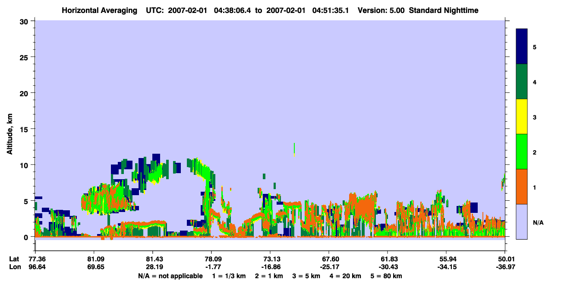Click 'Version: 5.00' in the title
This screenshot has height=288, width=561.
click(381, 10)
